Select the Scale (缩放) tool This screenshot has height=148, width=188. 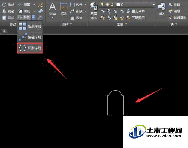[x=8, y=18]
